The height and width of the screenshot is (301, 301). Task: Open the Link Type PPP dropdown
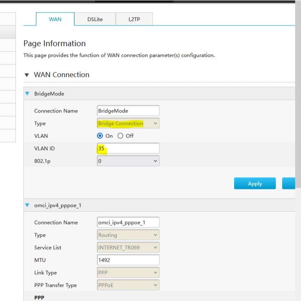[x=128, y=273]
